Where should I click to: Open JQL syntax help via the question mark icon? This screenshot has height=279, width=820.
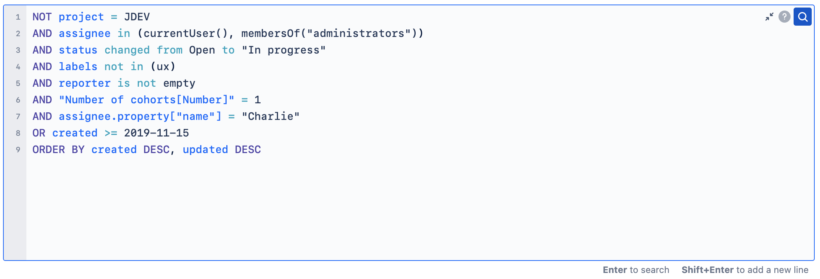pyautogui.click(x=784, y=17)
